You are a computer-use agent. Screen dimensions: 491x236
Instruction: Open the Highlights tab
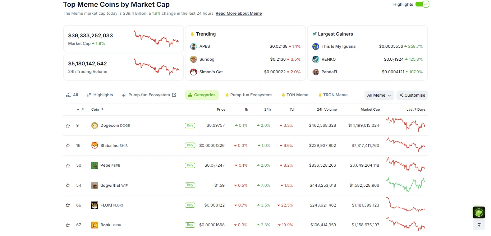[100, 95]
